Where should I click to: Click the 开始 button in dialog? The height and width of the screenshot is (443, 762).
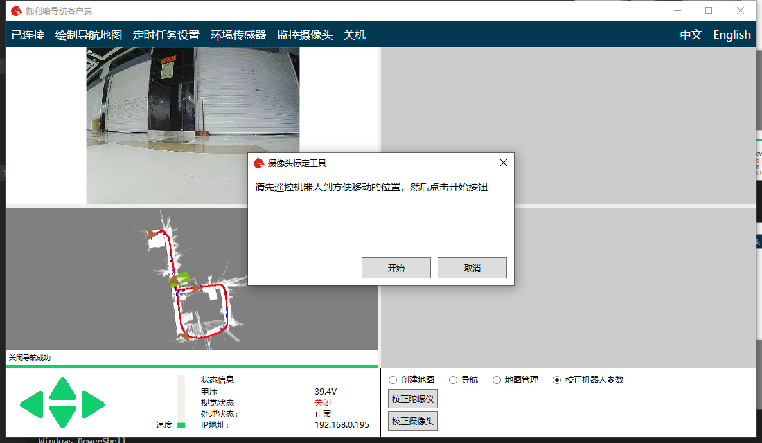click(396, 268)
